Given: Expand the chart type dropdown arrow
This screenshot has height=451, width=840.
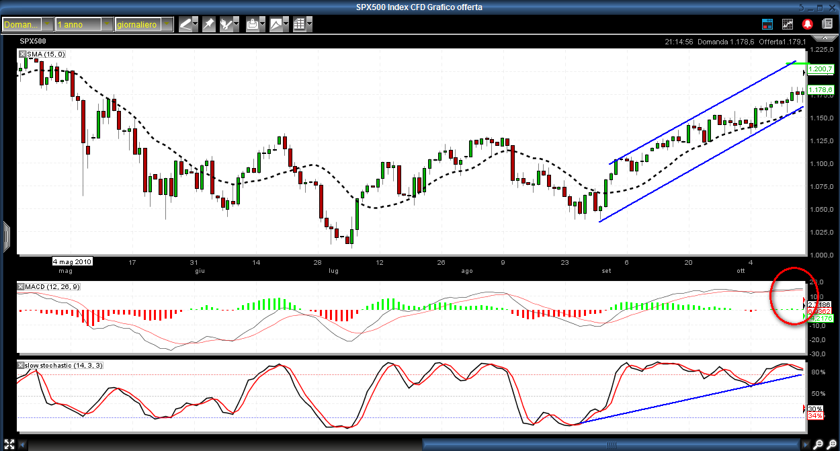Looking at the screenshot, I should [287, 24].
